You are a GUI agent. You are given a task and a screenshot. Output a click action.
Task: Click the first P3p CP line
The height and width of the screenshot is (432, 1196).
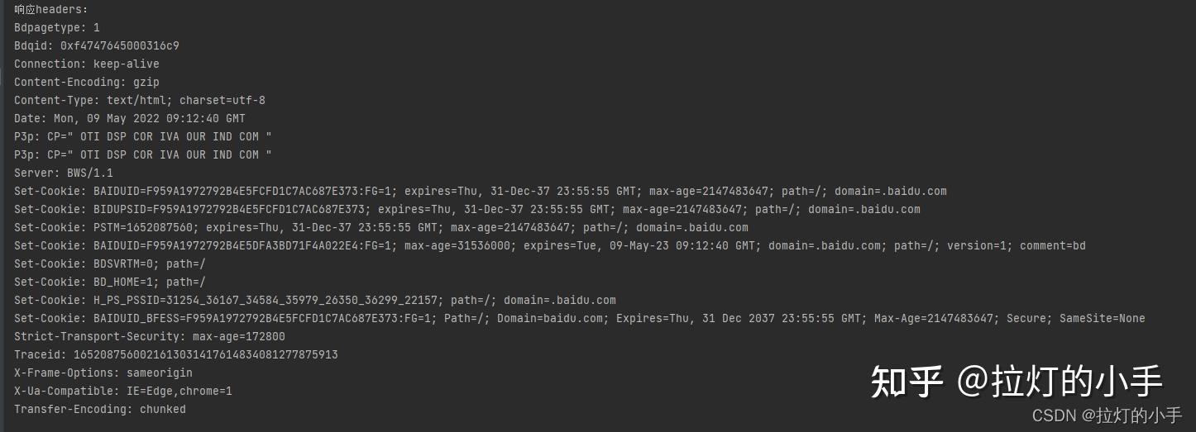tap(143, 137)
